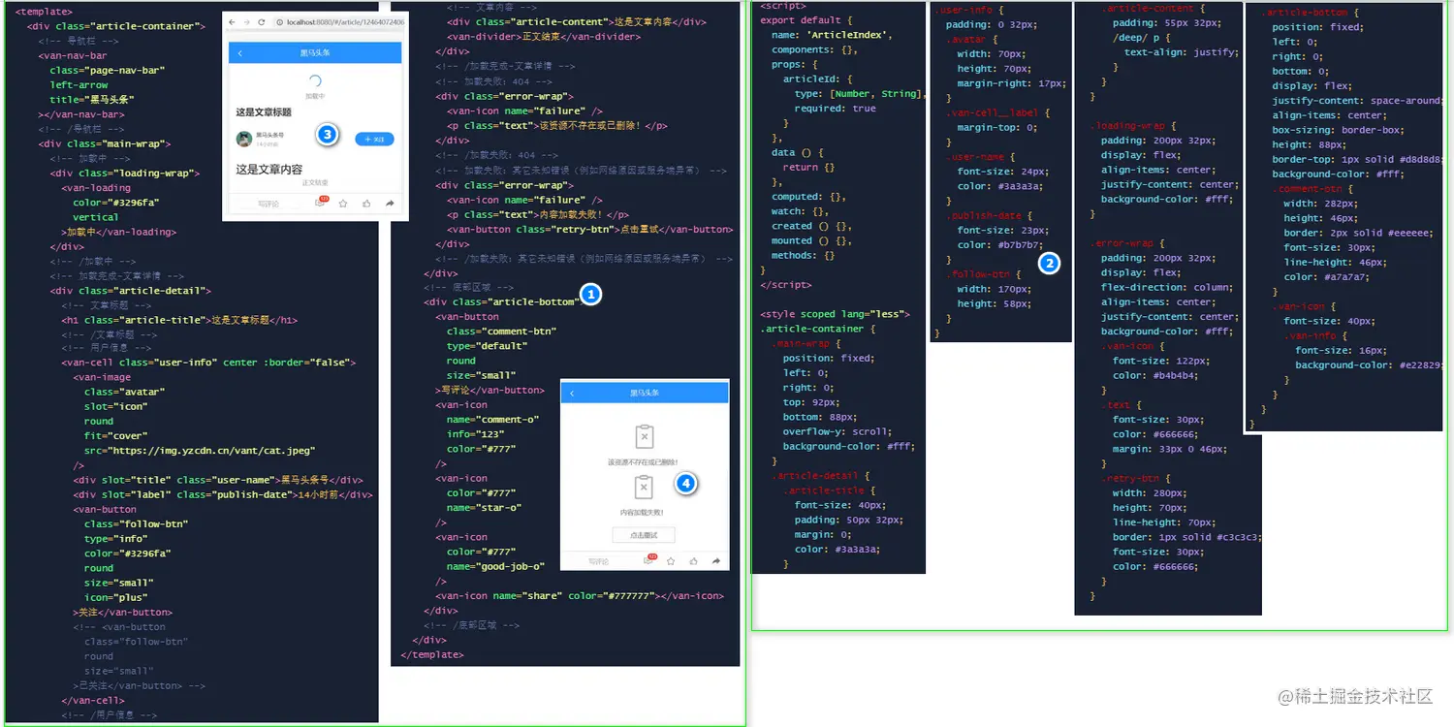Click 写评论 button in the error preview
1454x727 pixels.
point(599,561)
